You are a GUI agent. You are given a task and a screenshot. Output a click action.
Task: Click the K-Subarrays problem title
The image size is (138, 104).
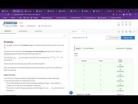(10, 23)
